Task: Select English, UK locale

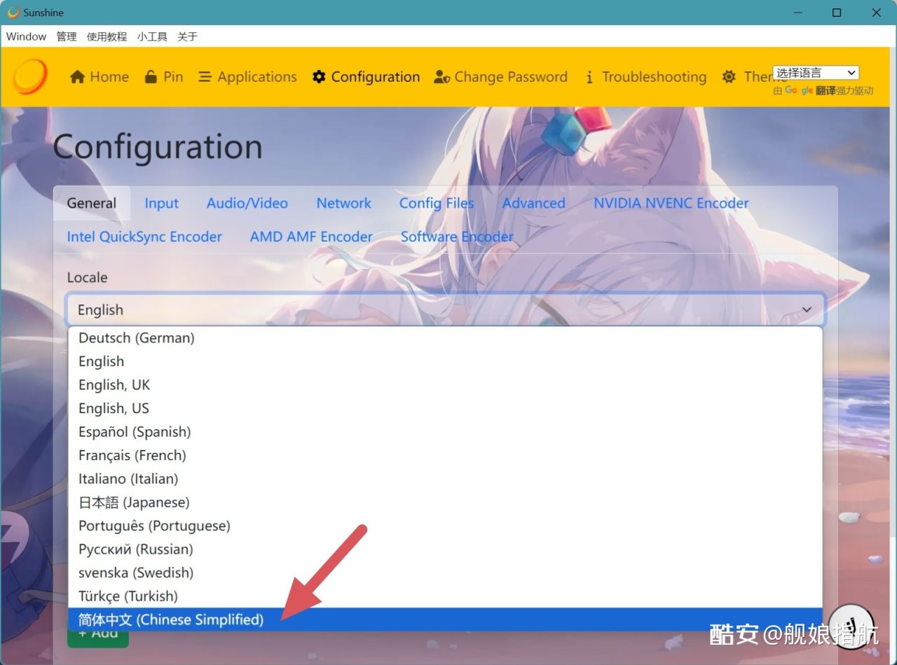Action: [445, 385]
